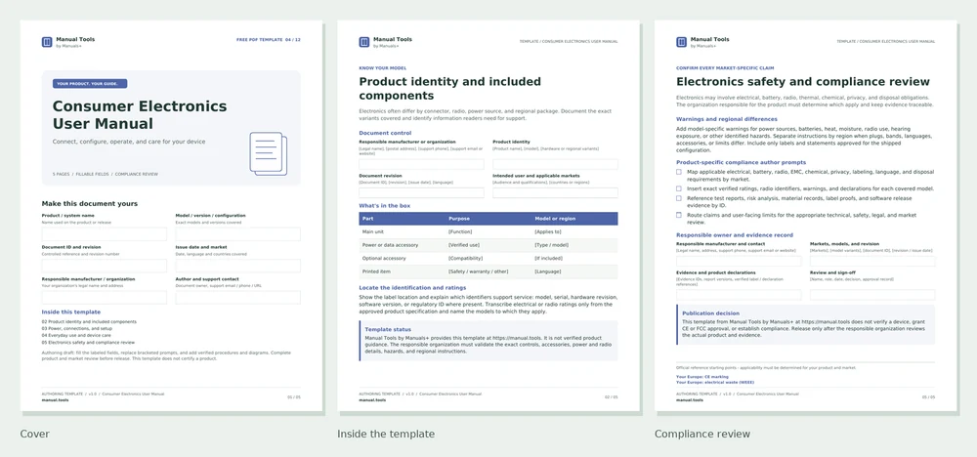This screenshot has height=457, width=977.
Task: Click 'Responsible owner and evidence record' heading
Action: coord(735,235)
